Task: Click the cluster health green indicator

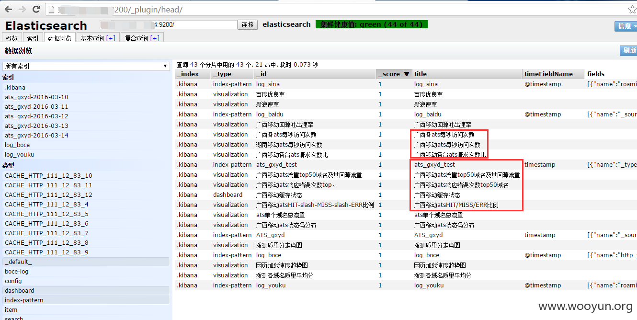Action: coord(372,24)
